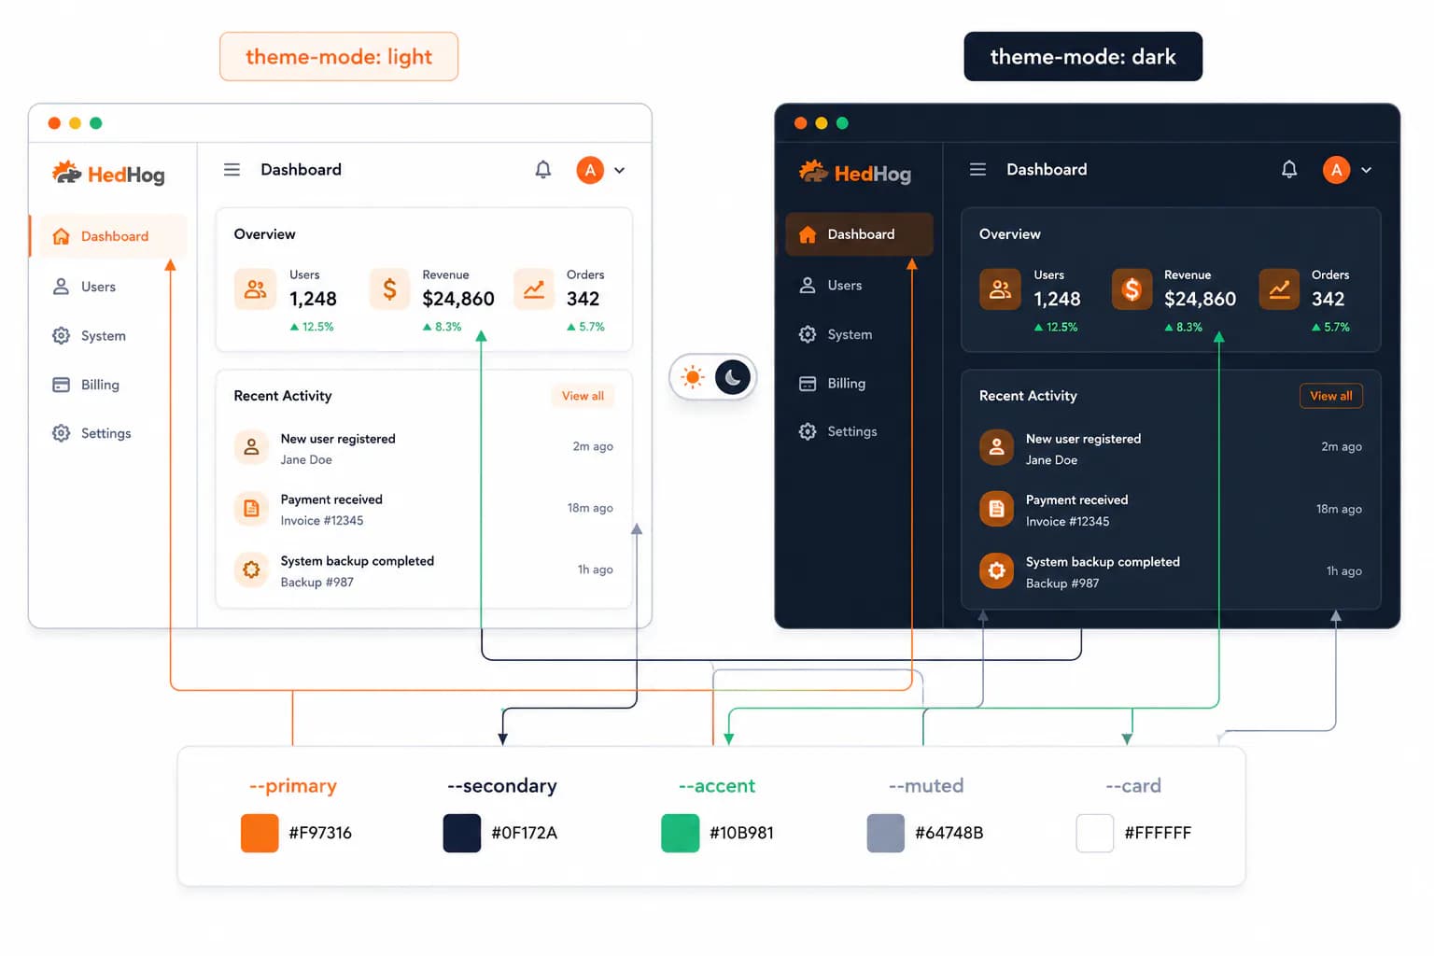Click $24,860 revenue value in dark window
Screen dimensions: 1434x956
1201,299
